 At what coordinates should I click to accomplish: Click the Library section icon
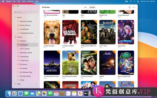[x=15, y=37]
